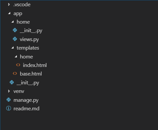
Task: Open readme.md file
Action: [x=26, y=109]
